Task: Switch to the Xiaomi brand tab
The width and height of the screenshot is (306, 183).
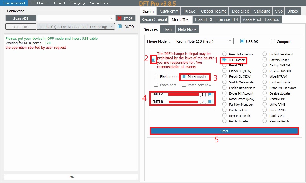Action: (x=149, y=11)
